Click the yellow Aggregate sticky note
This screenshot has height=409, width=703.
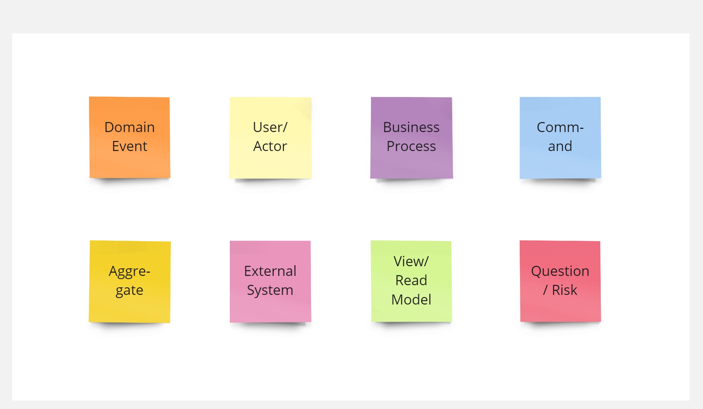point(130,282)
